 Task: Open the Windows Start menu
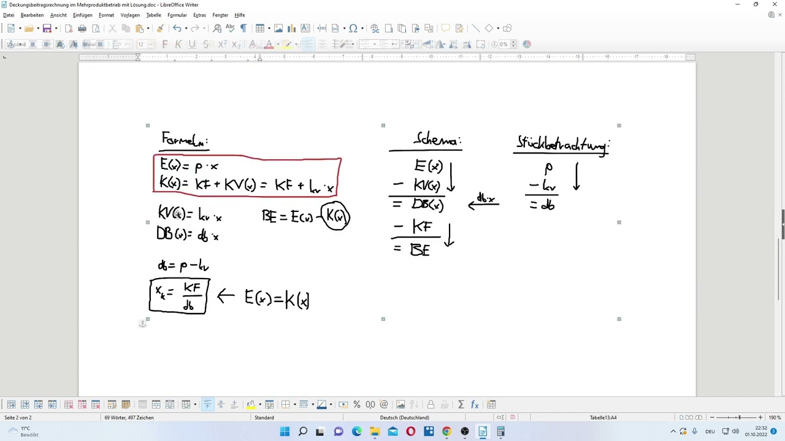point(285,432)
